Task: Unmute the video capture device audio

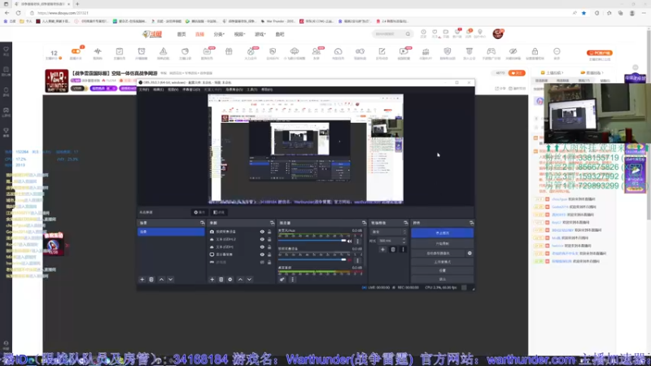Action: [350, 260]
